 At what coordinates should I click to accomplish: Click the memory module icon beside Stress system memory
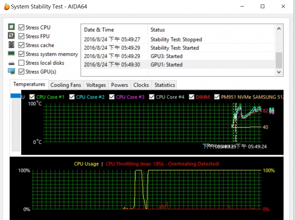click(11, 54)
